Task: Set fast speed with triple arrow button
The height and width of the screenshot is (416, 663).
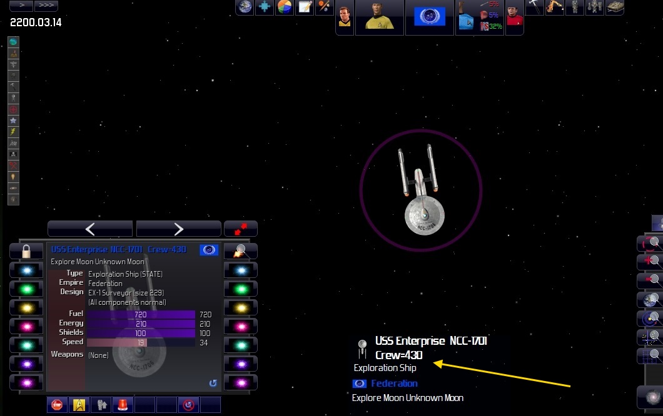Action: coord(46,6)
